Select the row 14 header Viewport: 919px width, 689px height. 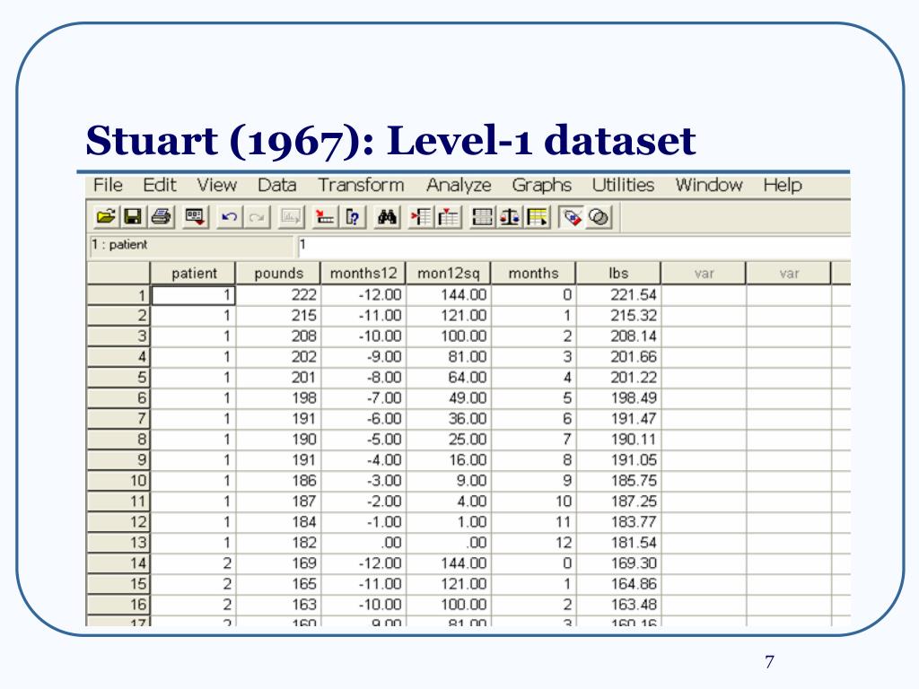coord(118,563)
